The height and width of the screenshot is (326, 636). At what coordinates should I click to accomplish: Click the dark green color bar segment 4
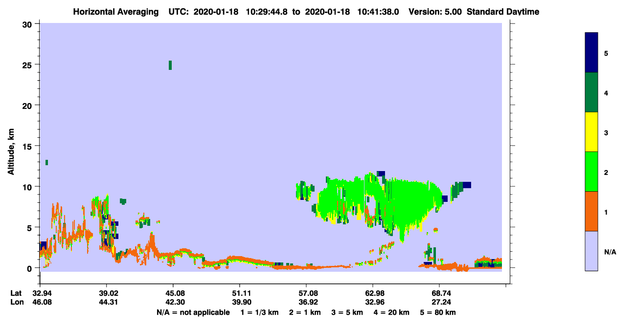[591, 92]
